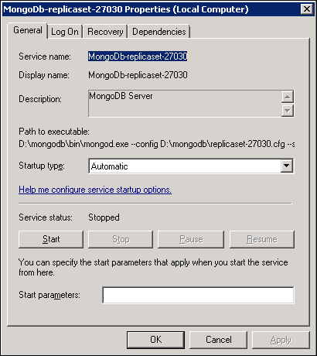Click the Start parameters label
This screenshot has height=356, width=317.
49,295
